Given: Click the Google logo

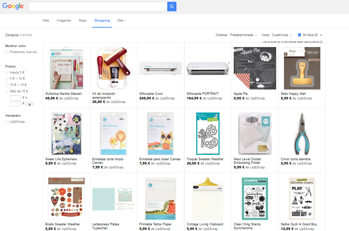Looking at the screenshot, I should [13, 6].
